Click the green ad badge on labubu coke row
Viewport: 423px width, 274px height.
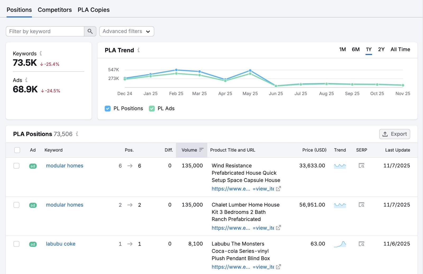coord(33,244)
